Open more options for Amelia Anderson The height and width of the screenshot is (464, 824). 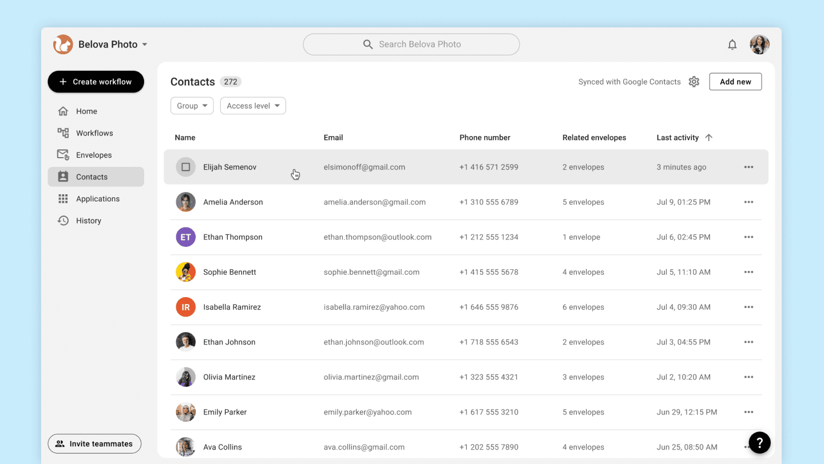748,202
